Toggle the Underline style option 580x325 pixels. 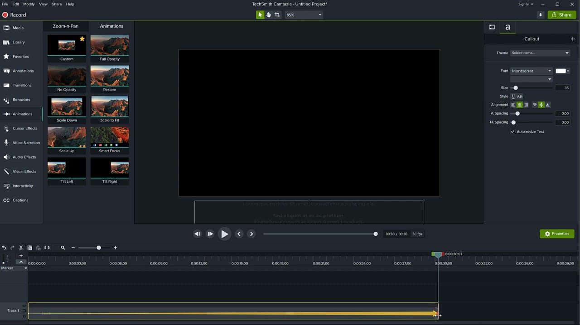[x=513, y=96]
